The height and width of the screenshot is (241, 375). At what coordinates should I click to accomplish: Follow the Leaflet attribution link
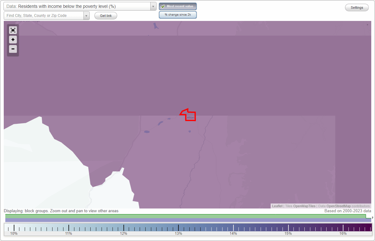277,206
